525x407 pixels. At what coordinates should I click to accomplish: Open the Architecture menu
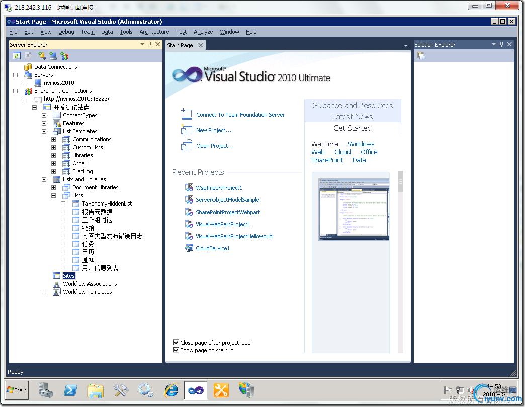pos(154,32)
